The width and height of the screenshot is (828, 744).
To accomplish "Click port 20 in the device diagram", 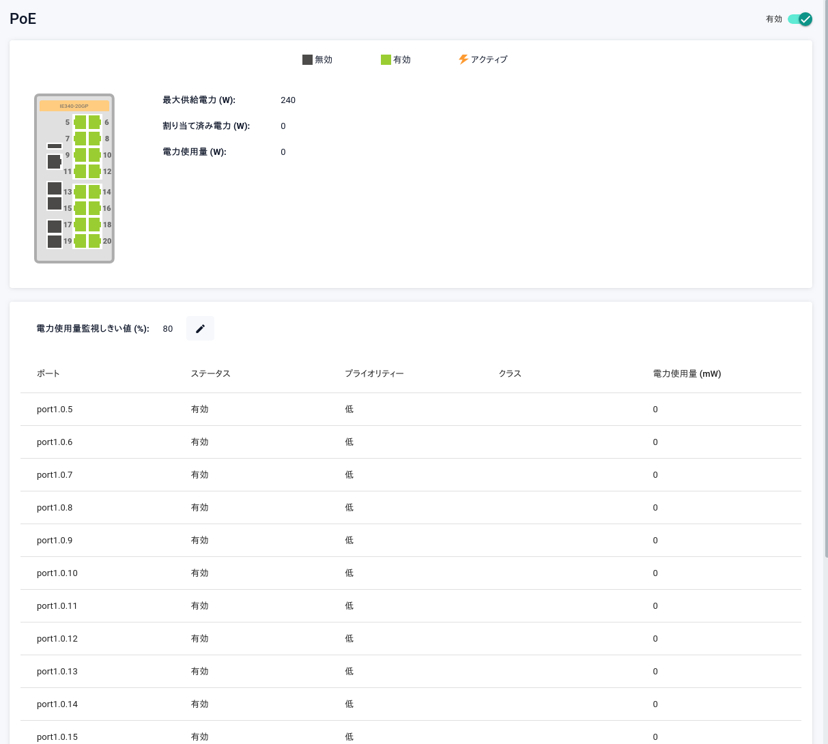I will click(94, 241).
